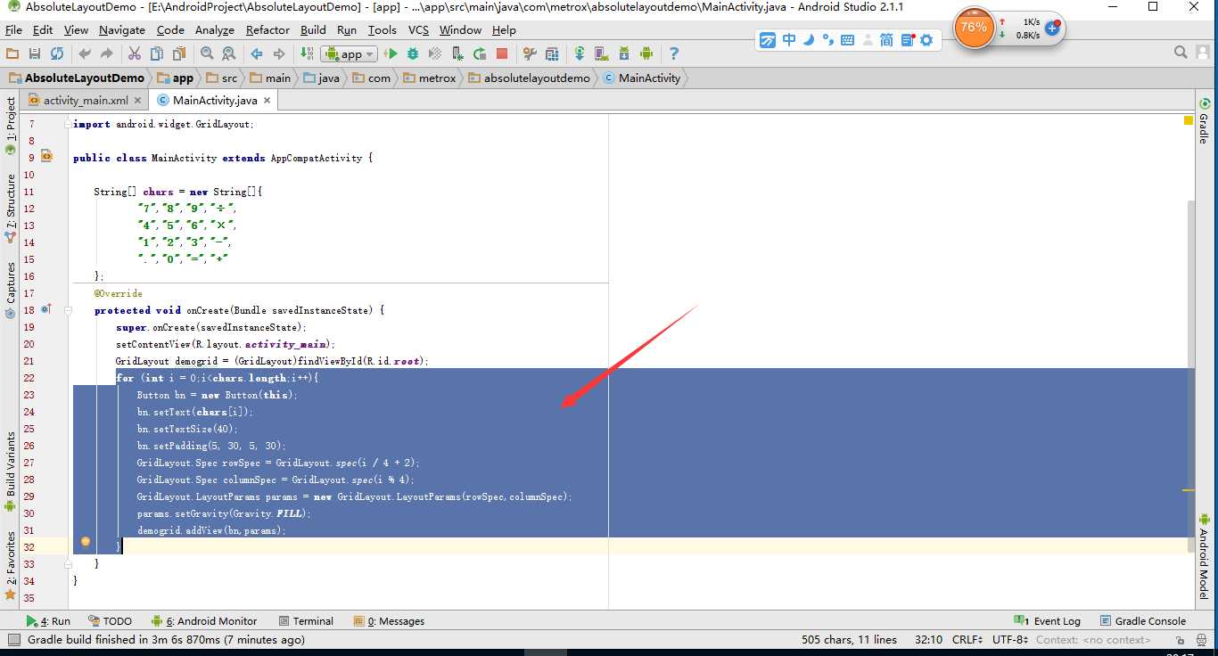The image size is (1218, 656).
Task: Click the Synchronize icon after Save All
Action: 57,53
